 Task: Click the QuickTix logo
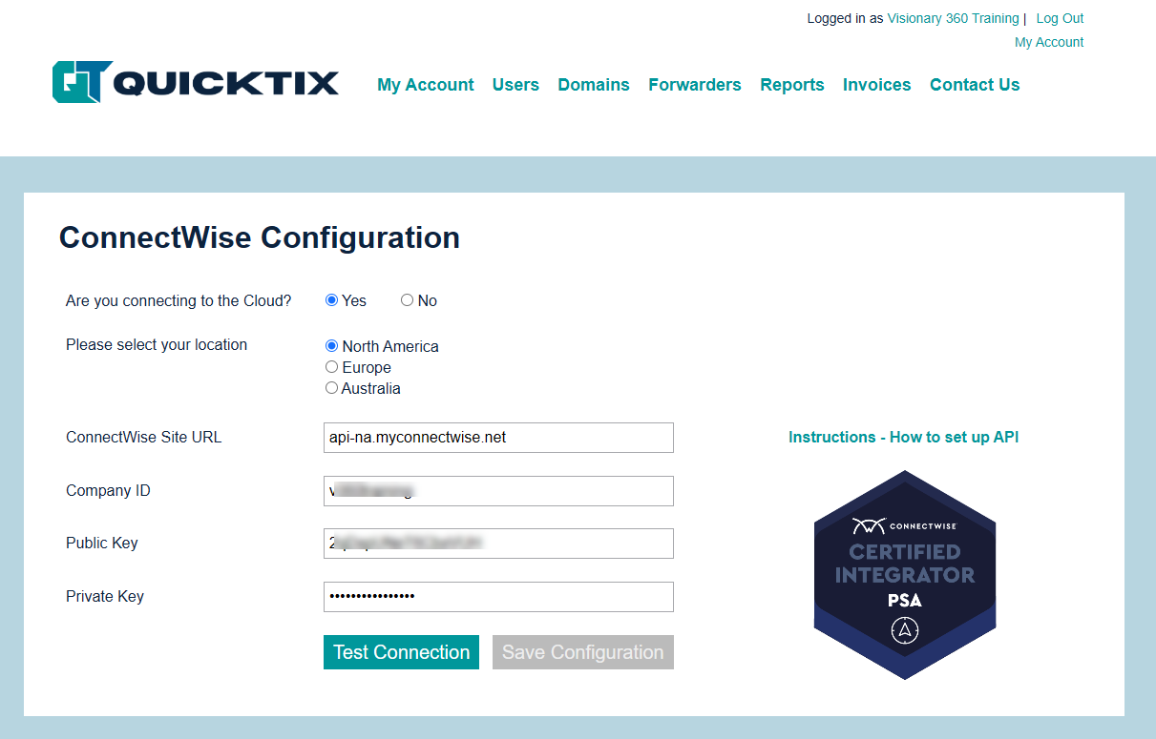[196, 82]
